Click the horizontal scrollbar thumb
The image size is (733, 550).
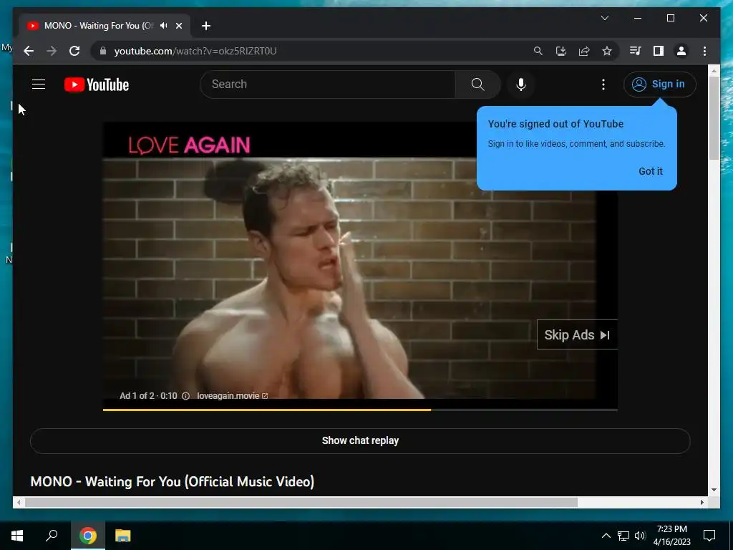pyautogui.click(x=301, y=502)
